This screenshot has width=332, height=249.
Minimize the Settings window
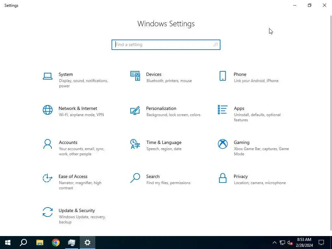[294, 5]
